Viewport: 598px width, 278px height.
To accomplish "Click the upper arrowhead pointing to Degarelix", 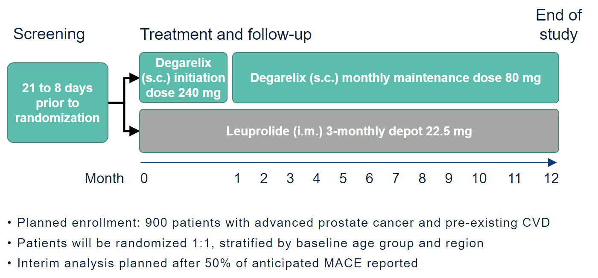I will [135, 78].
